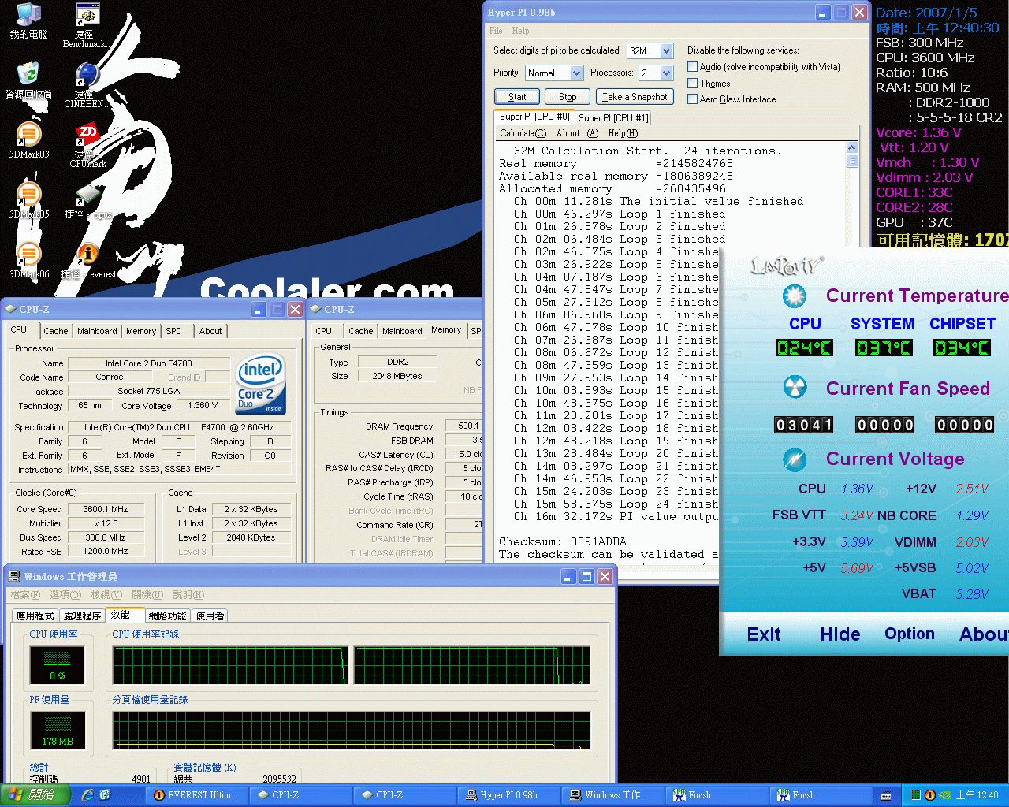This screenshot has width=1009, height=807.
Task: Open the Recycle Bin desktop icon
Action: [28, 79]
